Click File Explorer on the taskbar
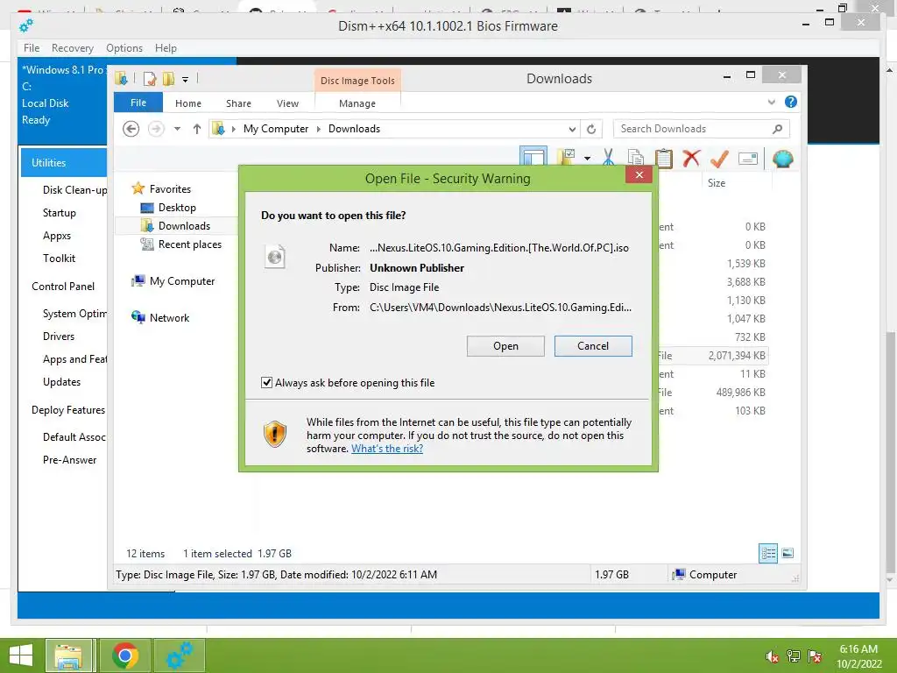 tap(68, 655)
